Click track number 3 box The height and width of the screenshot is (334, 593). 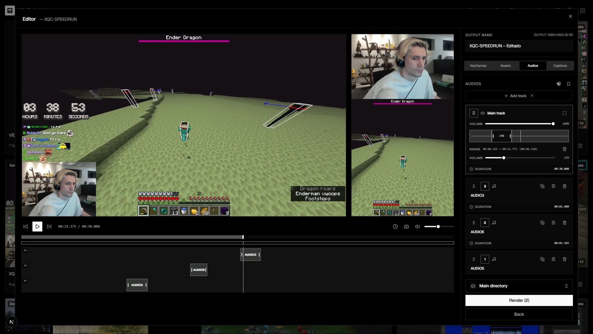pyautogui.click(x=485, y=186)
